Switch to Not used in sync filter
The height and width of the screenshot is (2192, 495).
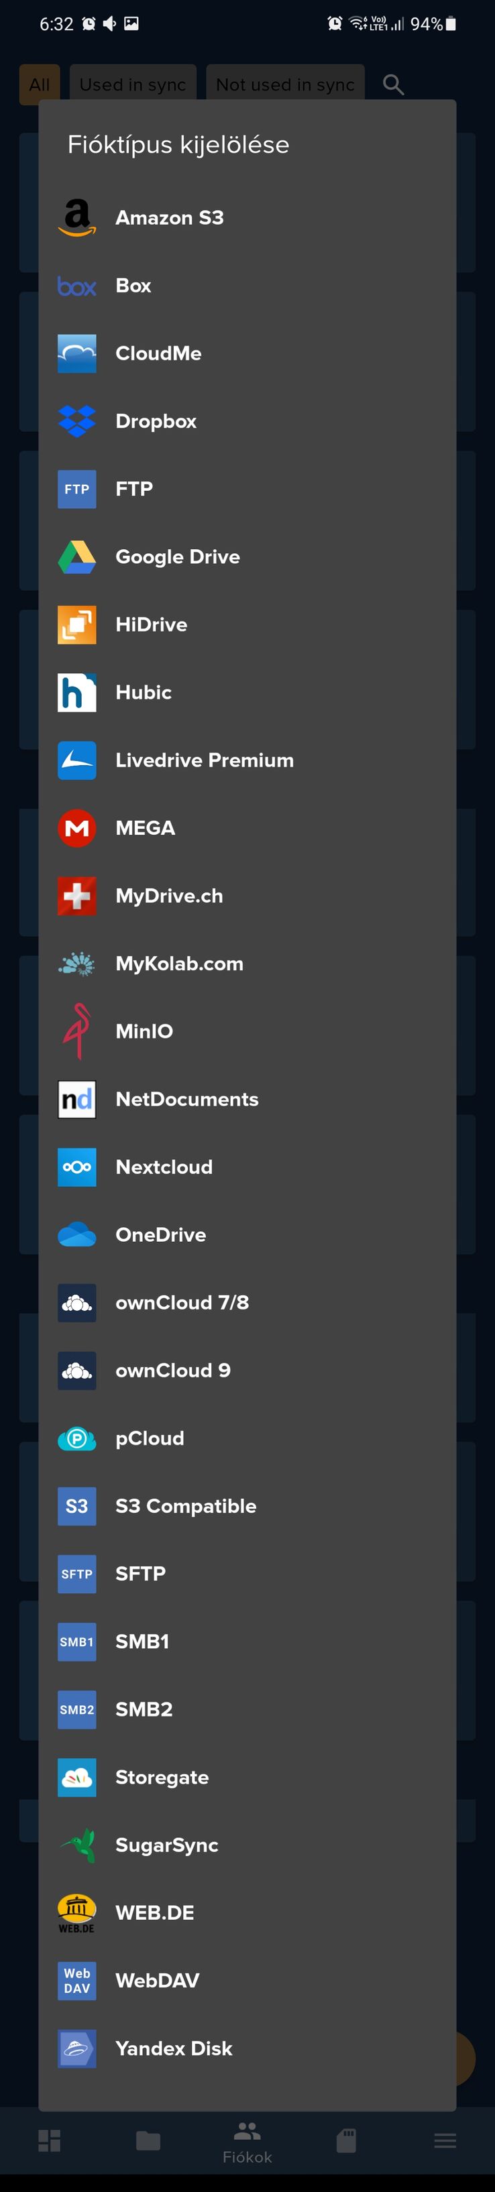pos(285,84)
